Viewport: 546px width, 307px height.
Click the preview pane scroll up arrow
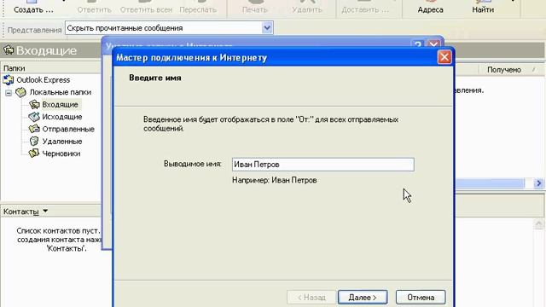538,223
